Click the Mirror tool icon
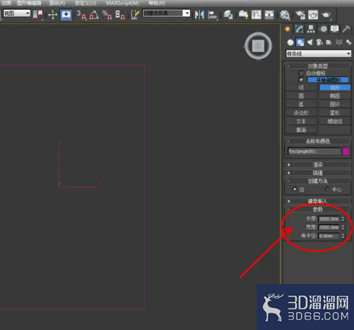The height and width of the screenshot is (330, 354). pos(200,15)
